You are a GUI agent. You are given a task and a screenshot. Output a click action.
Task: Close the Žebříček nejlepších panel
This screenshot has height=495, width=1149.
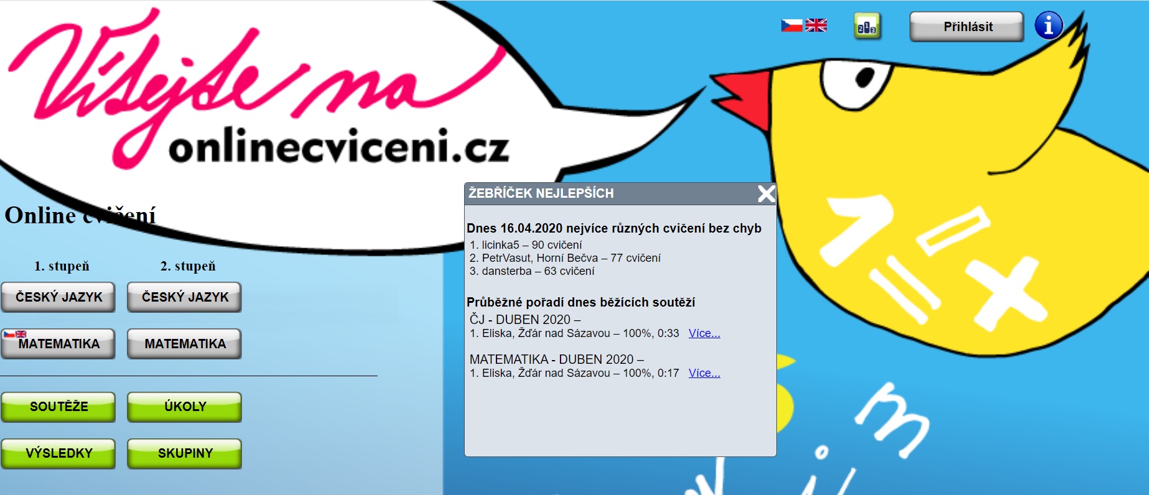(766, 194)
